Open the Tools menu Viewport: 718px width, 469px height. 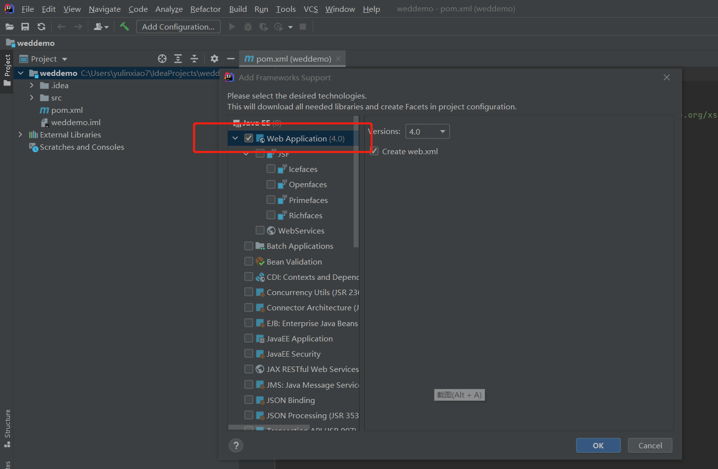pos(286,9)
